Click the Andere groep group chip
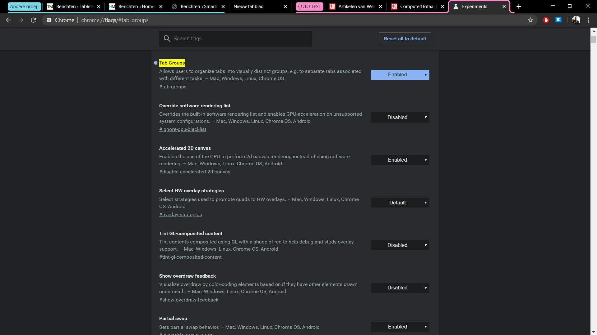Viewport: 597px width, 335px height. 24,7
